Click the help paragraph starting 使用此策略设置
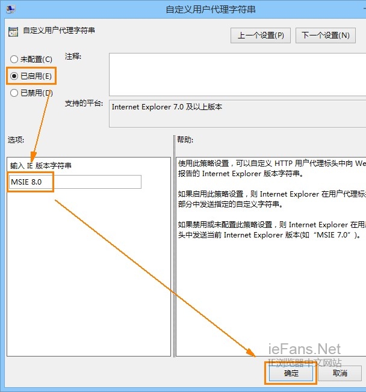366x392 pixels. click(272, 168)
